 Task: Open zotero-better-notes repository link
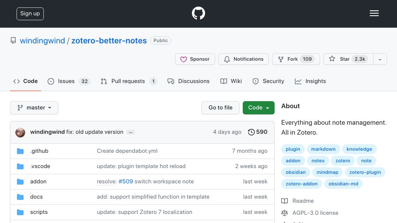pos(109,41)
